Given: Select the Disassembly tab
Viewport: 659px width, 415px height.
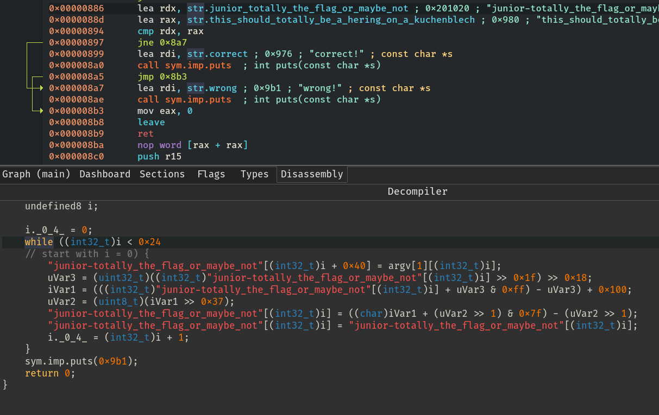Looking at the screenshot, I should coord(312,174).
